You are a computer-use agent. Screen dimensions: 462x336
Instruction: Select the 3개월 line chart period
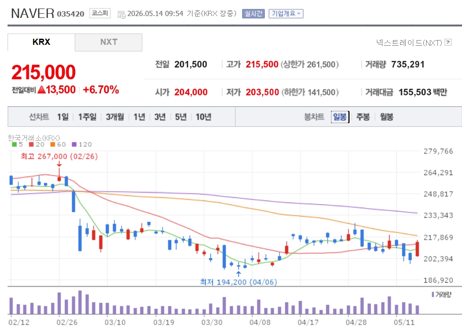(x=115, y=117)
